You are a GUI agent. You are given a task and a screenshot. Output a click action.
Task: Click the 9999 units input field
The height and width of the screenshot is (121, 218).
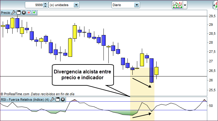(x=34, y=5)
